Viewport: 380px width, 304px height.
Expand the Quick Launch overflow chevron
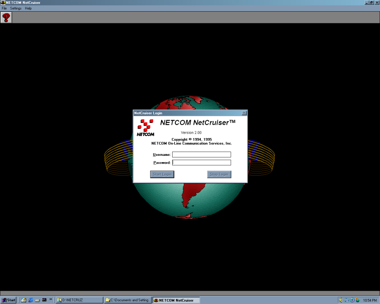click(x=50, y=299)
